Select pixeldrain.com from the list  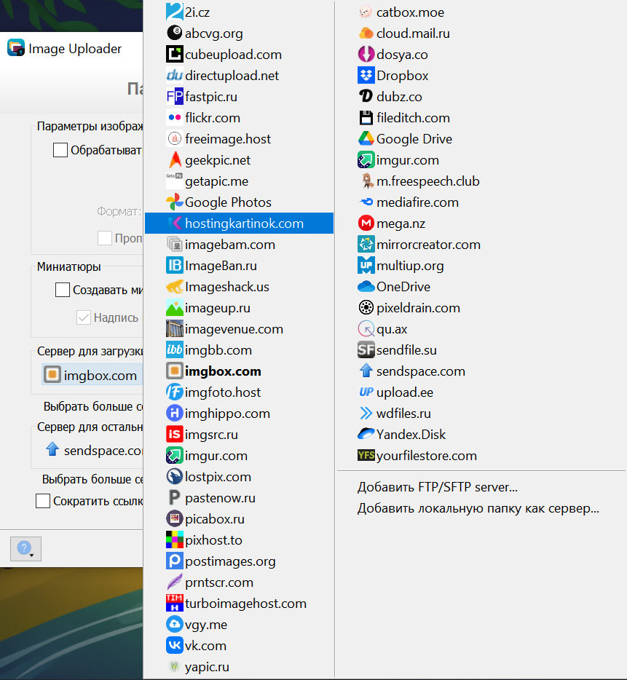(481, 308)
